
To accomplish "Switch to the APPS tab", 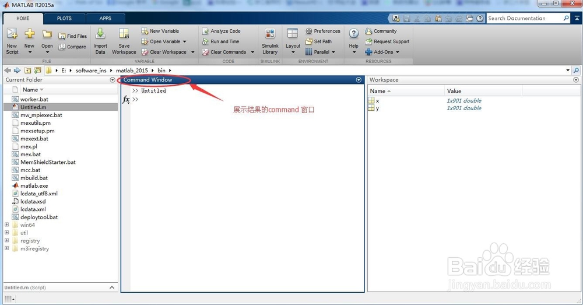I will (x=105, y=18).
